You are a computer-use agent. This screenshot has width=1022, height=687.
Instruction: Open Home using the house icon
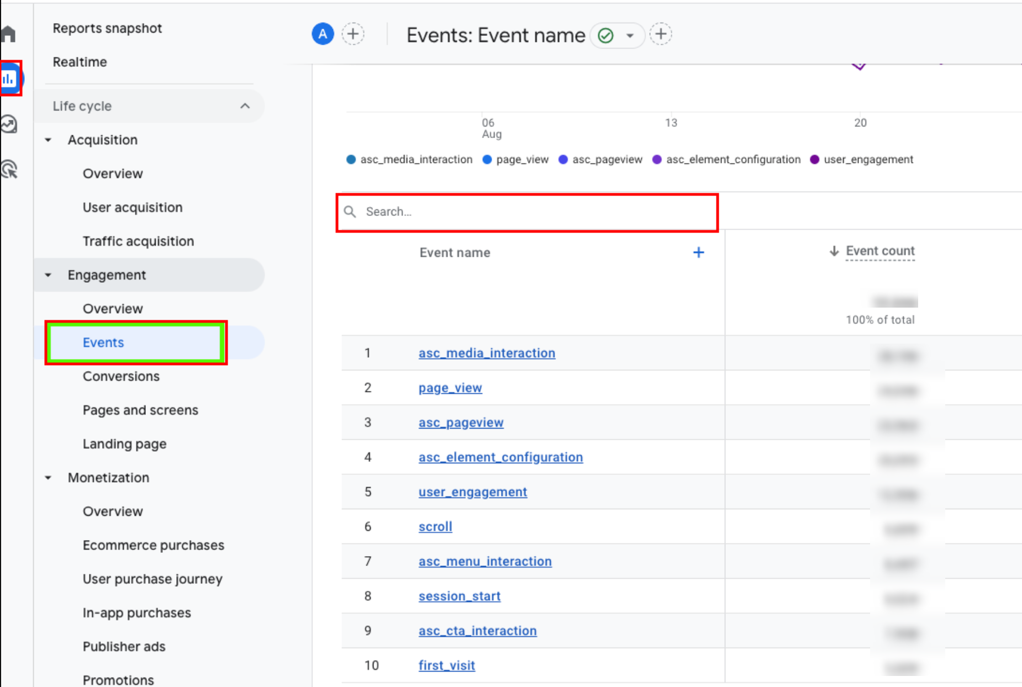point(8,33)
